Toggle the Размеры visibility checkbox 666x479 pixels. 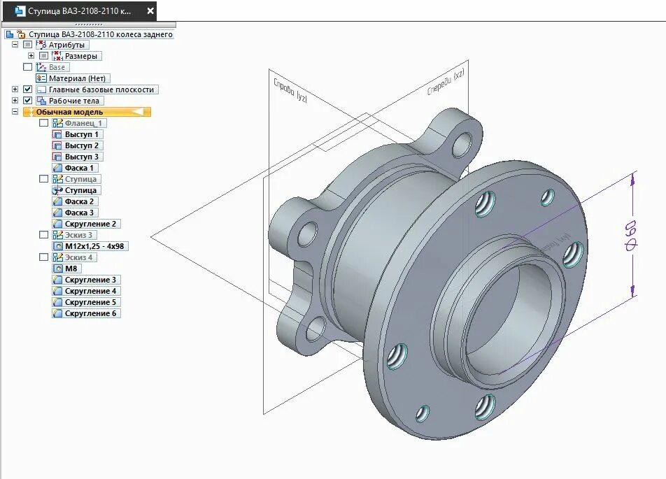click(x=44, y=56)
